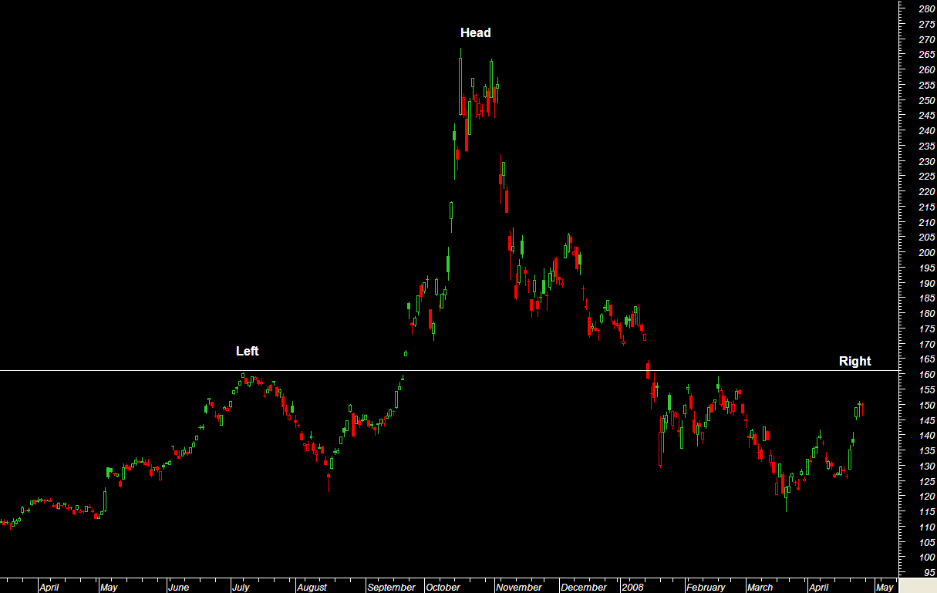Select the 165 price axis value
Image resolution: width=937 pixels, height=593 pixels.
[x=927, y=359]
